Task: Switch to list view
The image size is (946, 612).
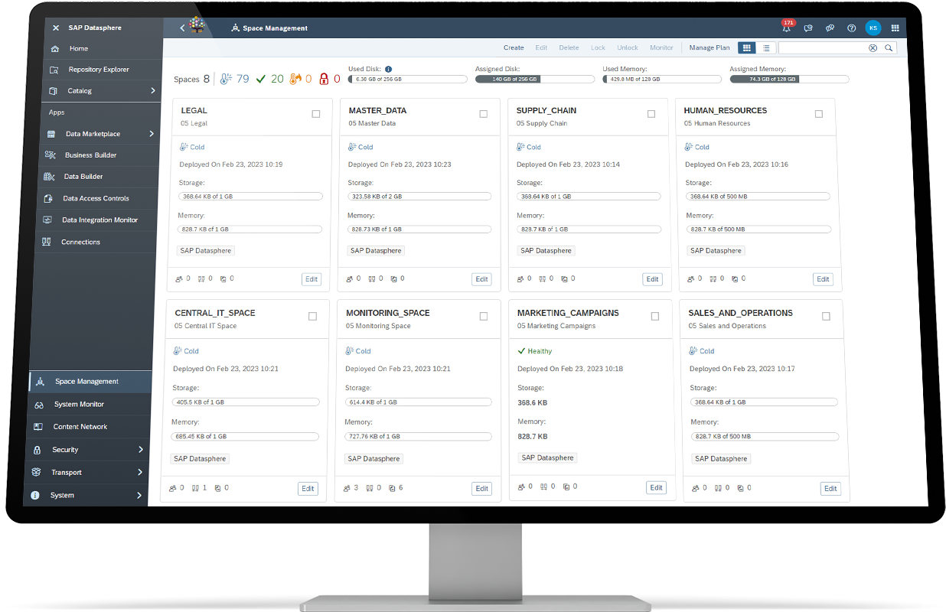Action: (766, 47)
